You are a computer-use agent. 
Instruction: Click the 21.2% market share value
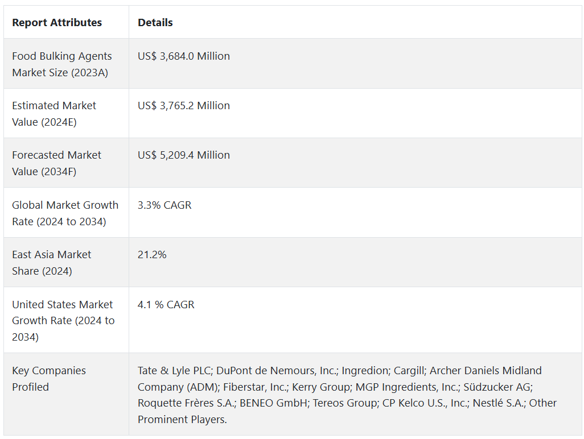[x=152, y=255]
